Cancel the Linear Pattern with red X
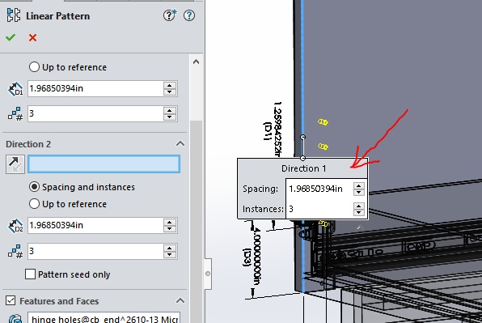The width and height of the screenshot is (482, 323). (32, 37)
